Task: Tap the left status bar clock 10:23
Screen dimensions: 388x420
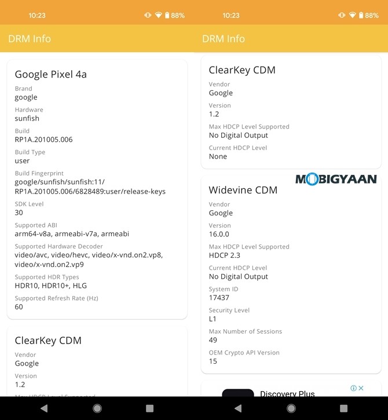Action: [x=37, y=15]
